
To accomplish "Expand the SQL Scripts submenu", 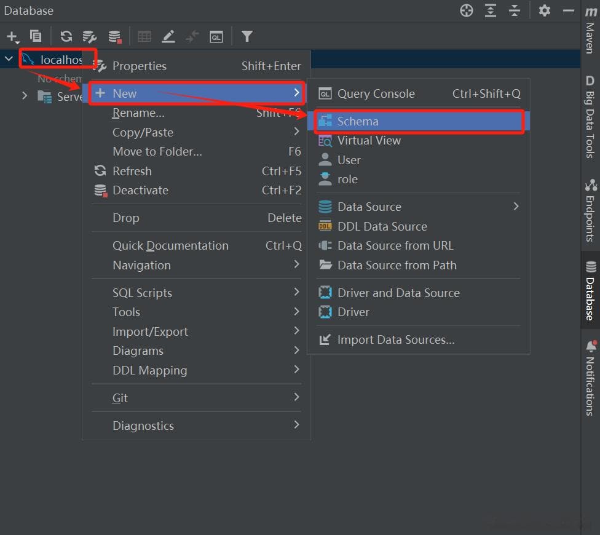I will pyautogui.click(x=196, y=292).
